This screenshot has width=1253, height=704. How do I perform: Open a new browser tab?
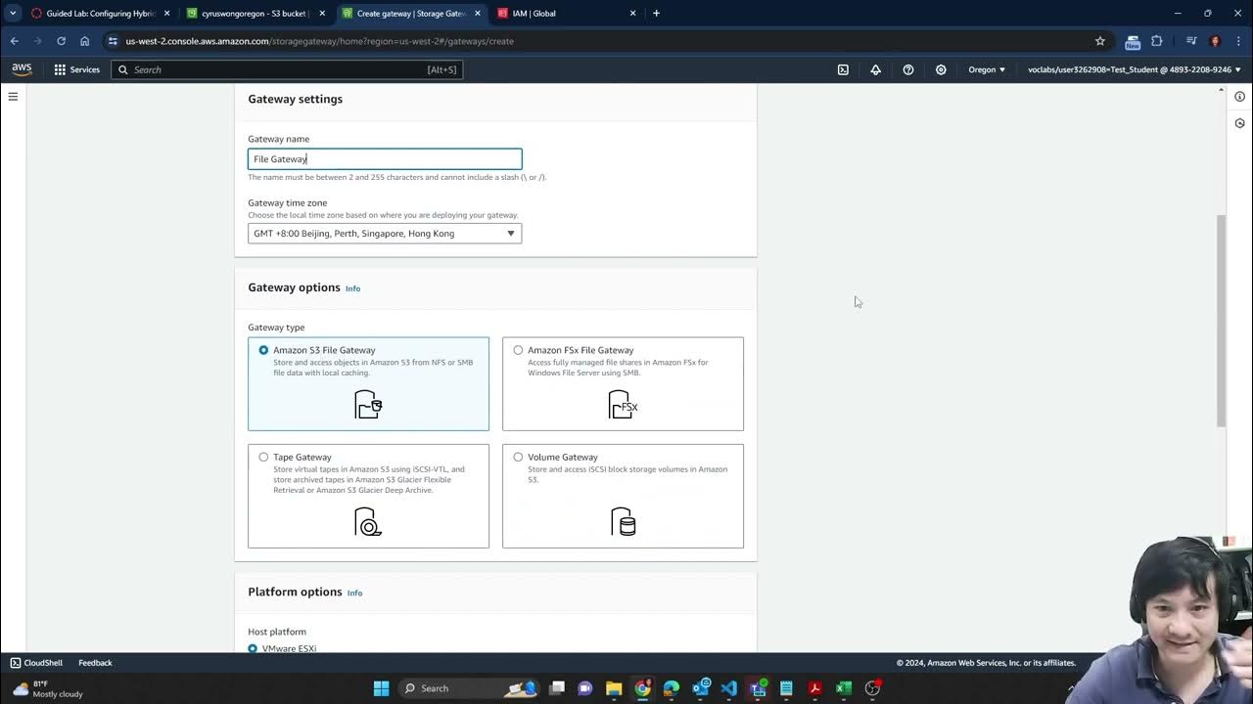656,14
